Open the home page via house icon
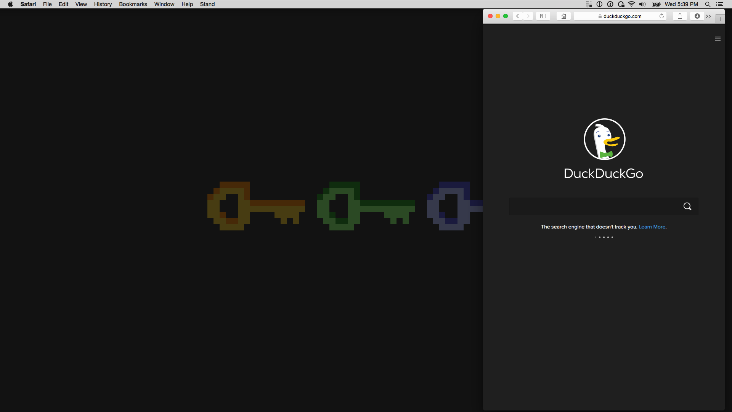 click(x=563, y=16)
